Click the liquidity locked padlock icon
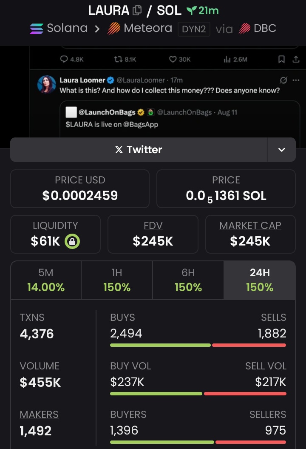Viewport: 306px width, 449px height. click(x=72, y=241)
